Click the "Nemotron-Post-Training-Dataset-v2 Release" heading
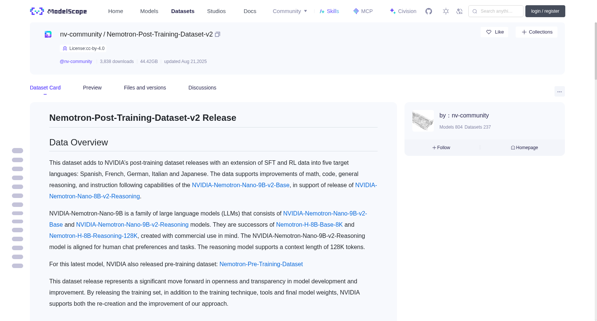 (143, 118)
